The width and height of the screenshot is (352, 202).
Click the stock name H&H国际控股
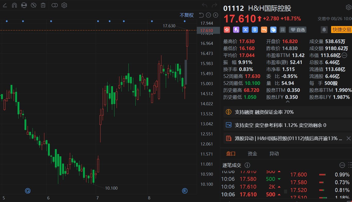coord(269,8)
